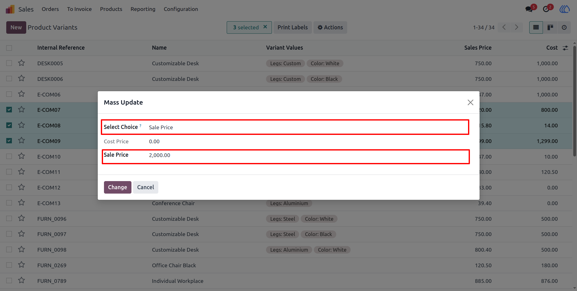
Task: Favorite the FURN_0096 product star
Action: 22,218
